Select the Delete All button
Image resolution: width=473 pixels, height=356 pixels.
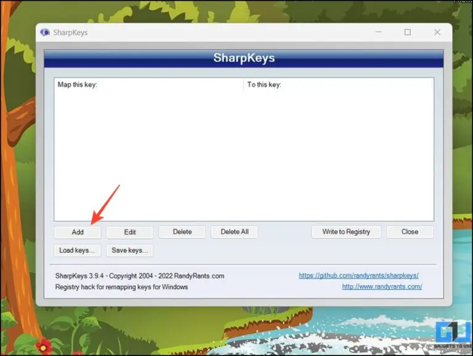(x=234, y=232)
